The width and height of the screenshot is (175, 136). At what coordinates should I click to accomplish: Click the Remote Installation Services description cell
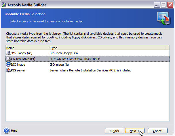[x=90, y=70]
